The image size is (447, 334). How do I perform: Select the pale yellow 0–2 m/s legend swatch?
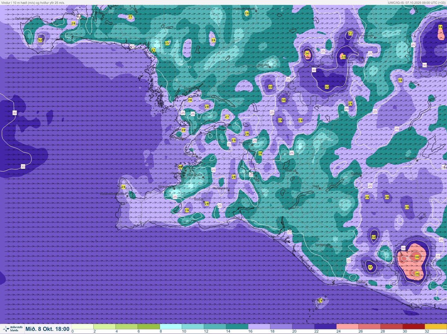pos(83,327)
